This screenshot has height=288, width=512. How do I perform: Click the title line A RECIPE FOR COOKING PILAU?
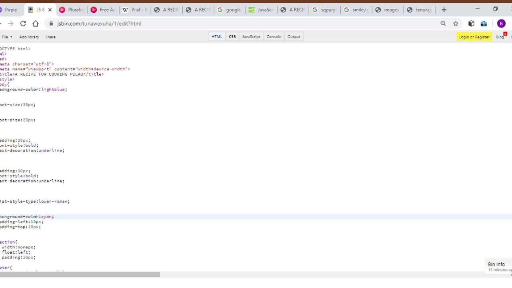pos(52,74)
